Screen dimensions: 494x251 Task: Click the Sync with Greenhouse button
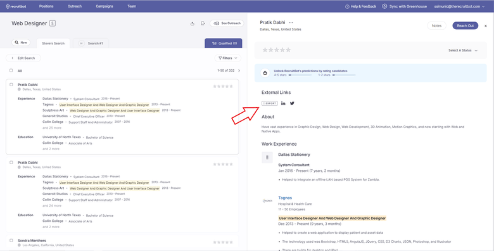(x=405, y=6)
